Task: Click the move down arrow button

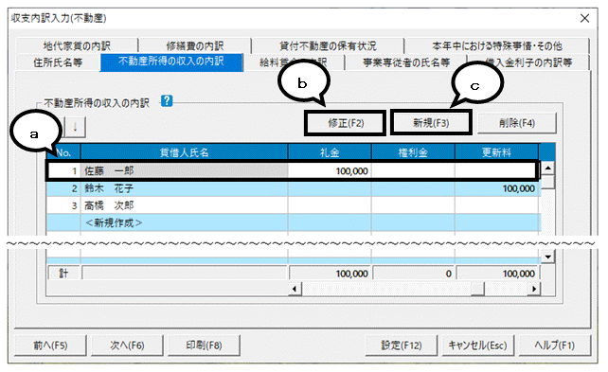Action: pyautogui.click(x=75, y=127)
